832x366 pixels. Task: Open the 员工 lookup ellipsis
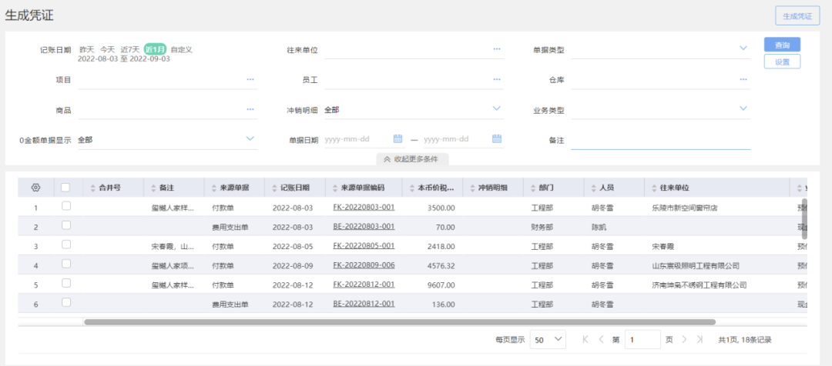tap(497, 79)
